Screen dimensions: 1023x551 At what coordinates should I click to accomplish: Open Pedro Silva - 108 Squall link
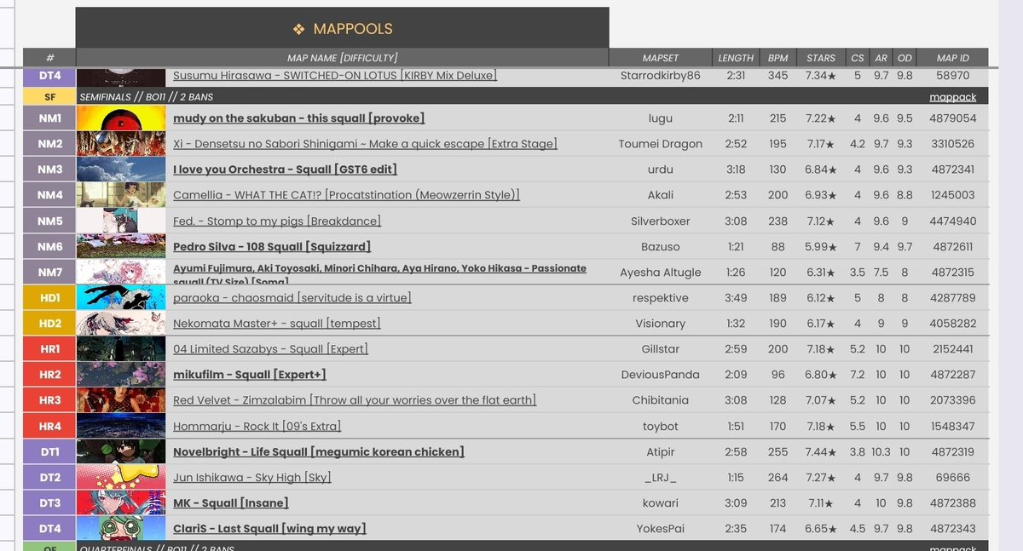point(272,247)
